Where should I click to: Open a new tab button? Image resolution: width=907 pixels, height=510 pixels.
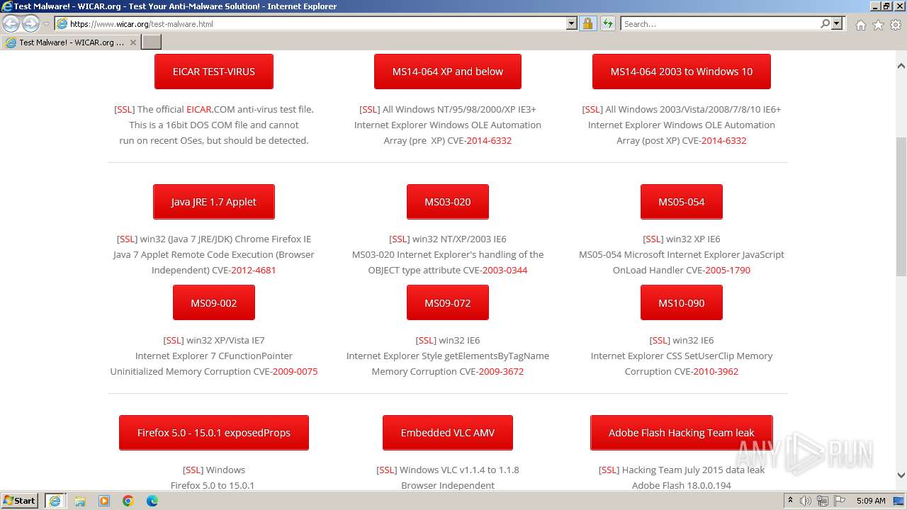click(x=152, y=42)
